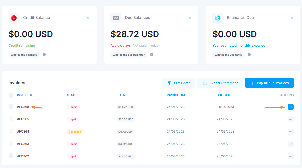Open the Credit Balance card options dots
This screenshot has width=302, height=168.
pos(88,18)
